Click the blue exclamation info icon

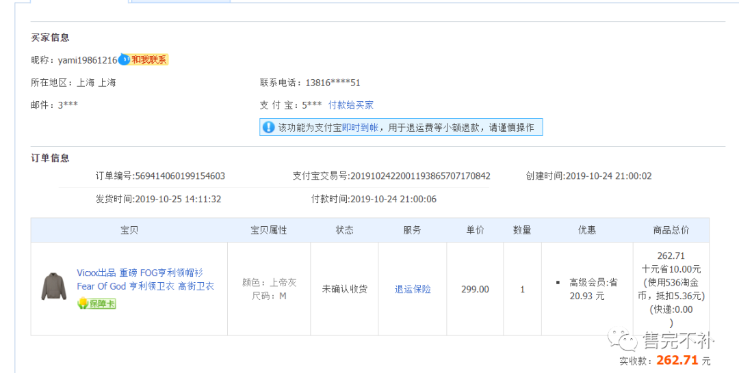pyautogui.click(x=268, y=127)
